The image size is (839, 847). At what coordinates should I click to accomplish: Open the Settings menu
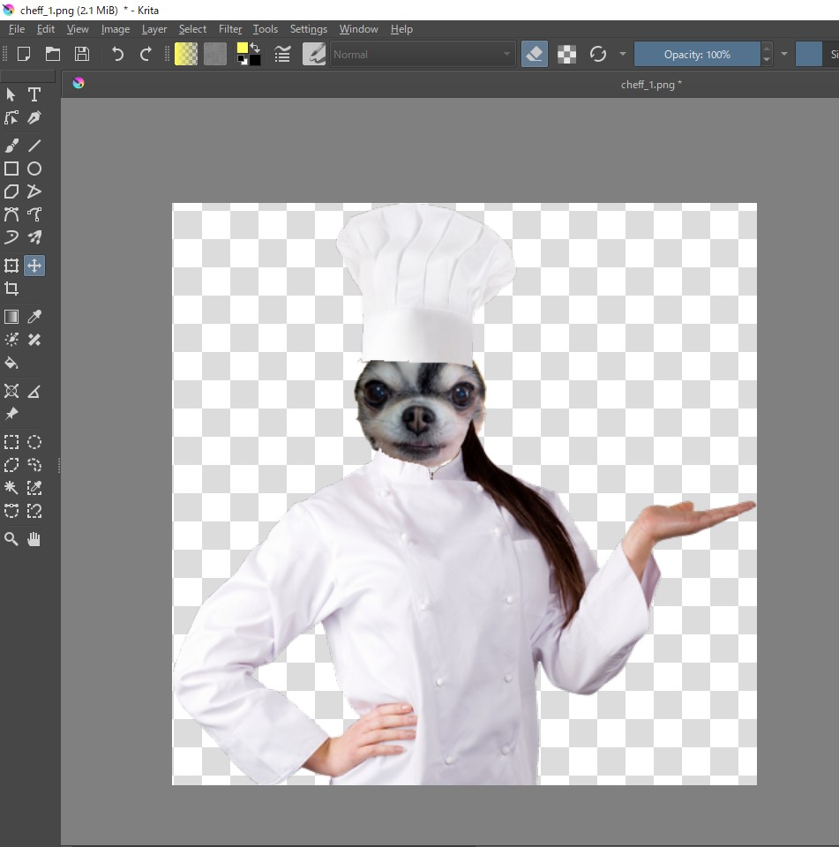click(x=309, y=29)
